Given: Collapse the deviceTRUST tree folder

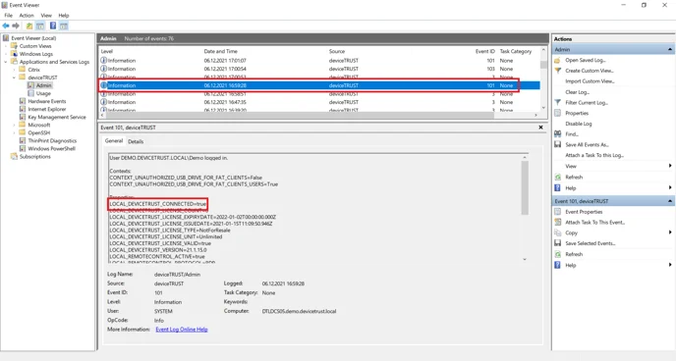Looking at the screenshot, I should tap(14, 77).
